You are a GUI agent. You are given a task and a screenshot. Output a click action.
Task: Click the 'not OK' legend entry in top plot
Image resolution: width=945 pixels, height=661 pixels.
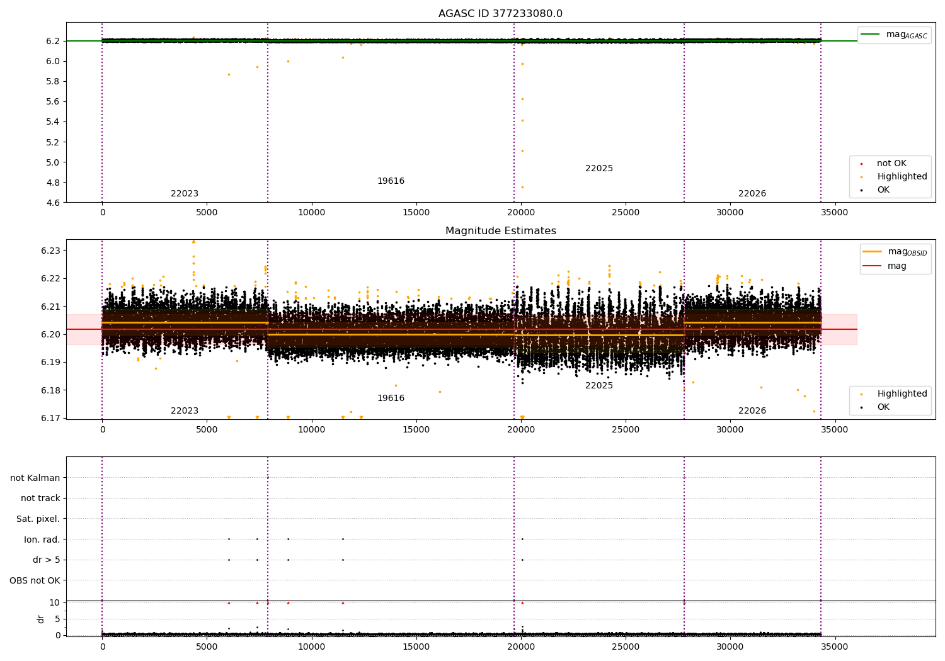[x=891, y=164]
